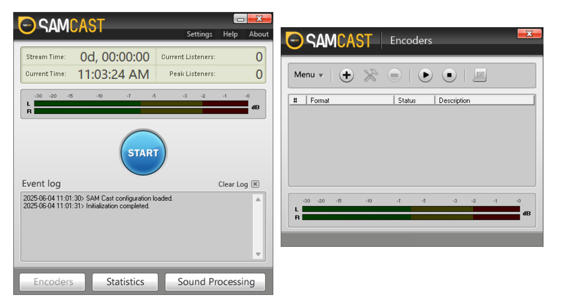Close the Encoders window
This screenshot has height=307, width=568.
(529, 34)
